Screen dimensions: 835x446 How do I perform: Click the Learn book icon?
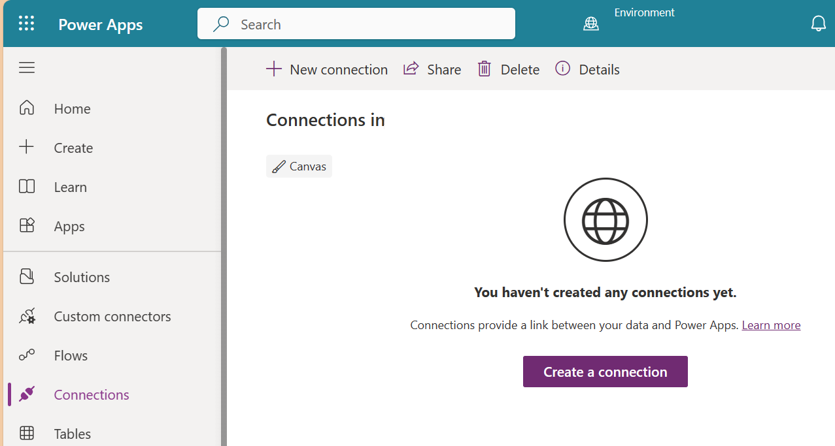tap(27, 187)
